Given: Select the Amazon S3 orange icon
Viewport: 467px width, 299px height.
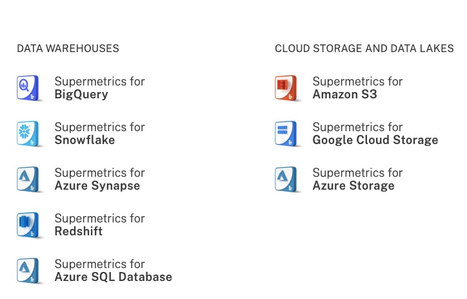Looking at the screenshot, I should click(x=286, y=88).
